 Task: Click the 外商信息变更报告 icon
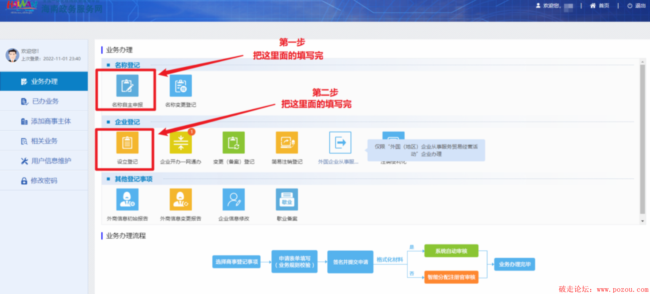click(x=180, y=199)
